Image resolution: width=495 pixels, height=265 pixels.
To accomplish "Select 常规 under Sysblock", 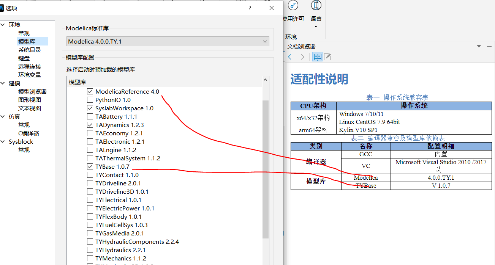I will (x=24, y=150).
